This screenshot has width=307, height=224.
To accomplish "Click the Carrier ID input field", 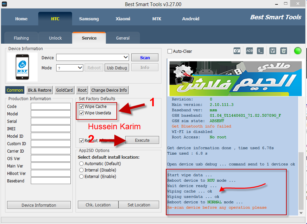I will (51, 151).
